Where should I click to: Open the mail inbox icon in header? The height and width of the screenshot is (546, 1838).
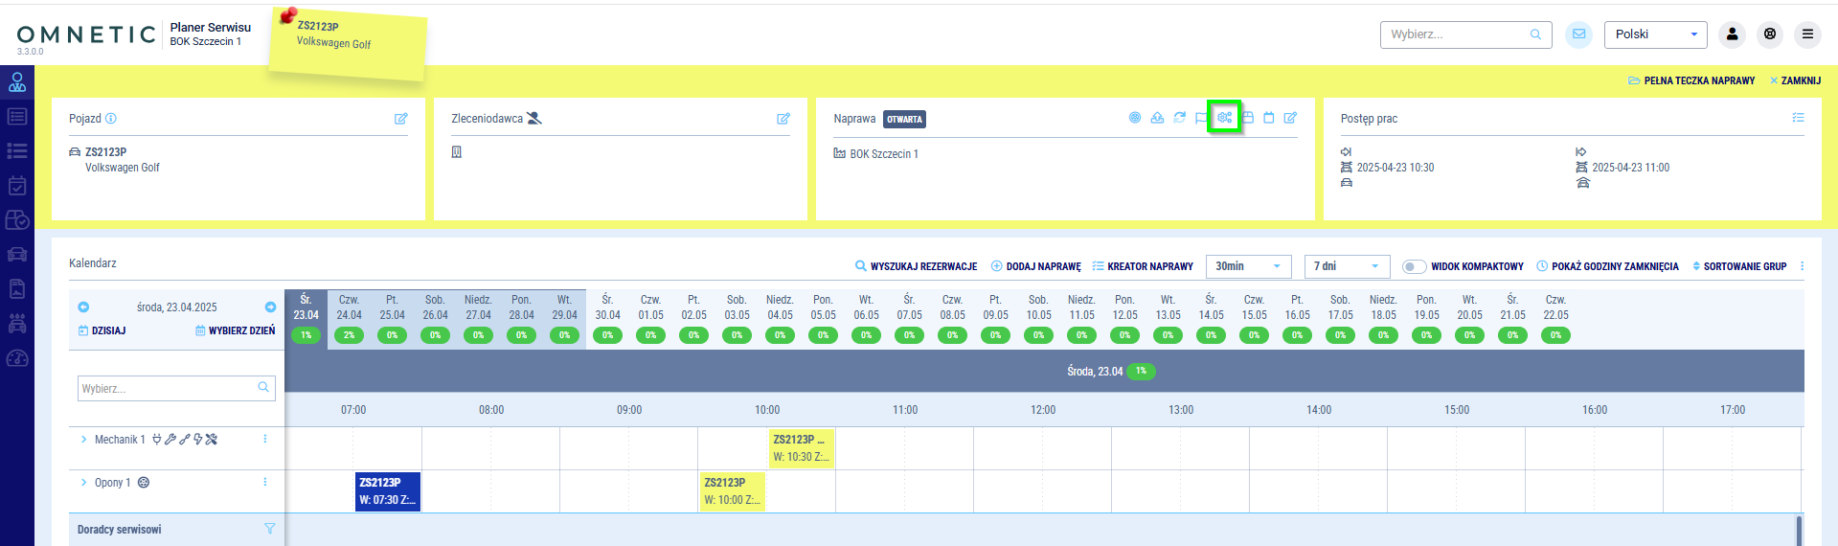pyautogui.click(x=1577, y=34)
